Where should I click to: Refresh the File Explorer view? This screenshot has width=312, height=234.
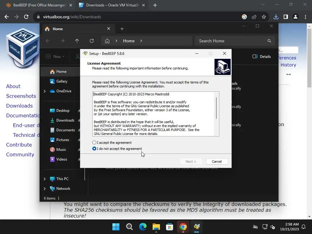point(92,41)
